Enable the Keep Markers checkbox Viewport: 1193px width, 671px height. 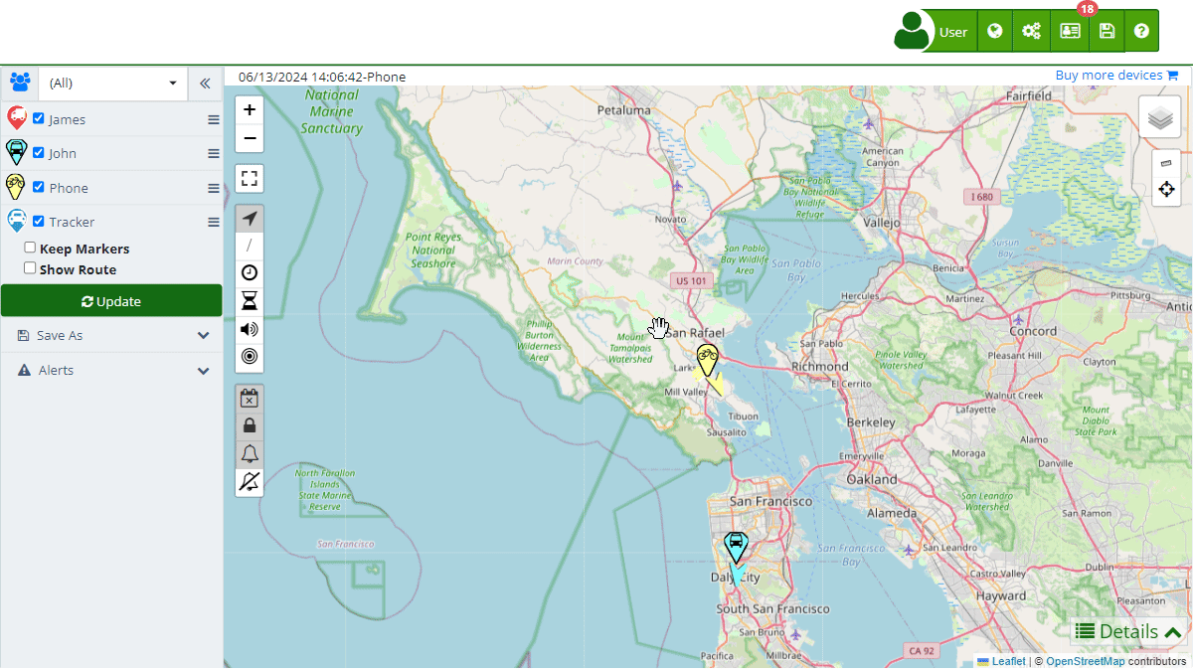pyautogui.click(x=30, y=248)
